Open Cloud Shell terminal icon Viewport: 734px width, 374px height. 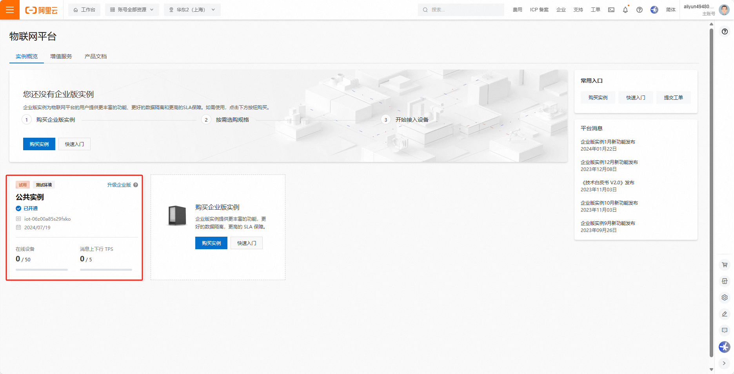click(611, 10)
